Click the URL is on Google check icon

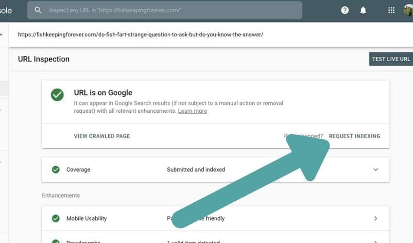57,95
